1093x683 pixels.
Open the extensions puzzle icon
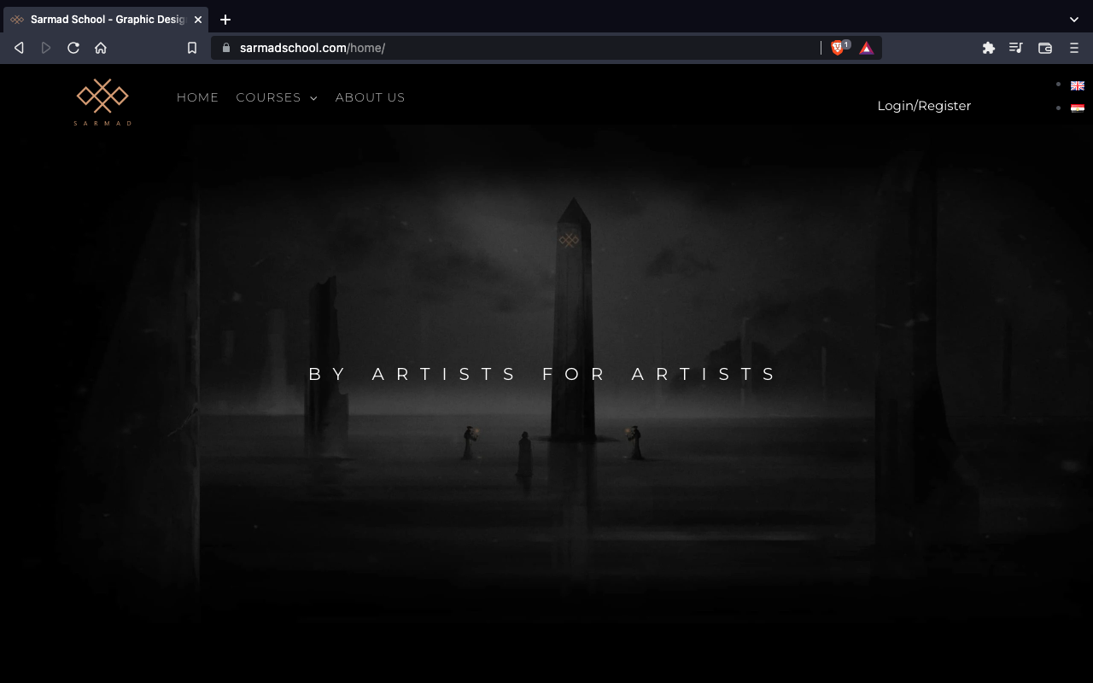(x=989, y=48)
